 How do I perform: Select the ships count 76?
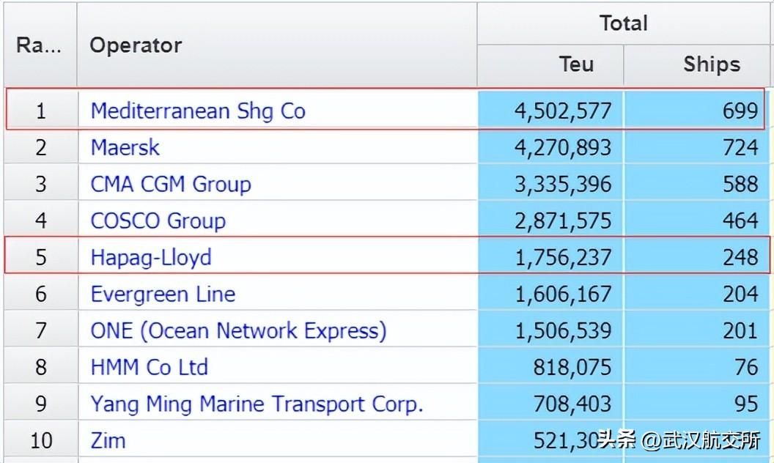click(x=746, y=367)
